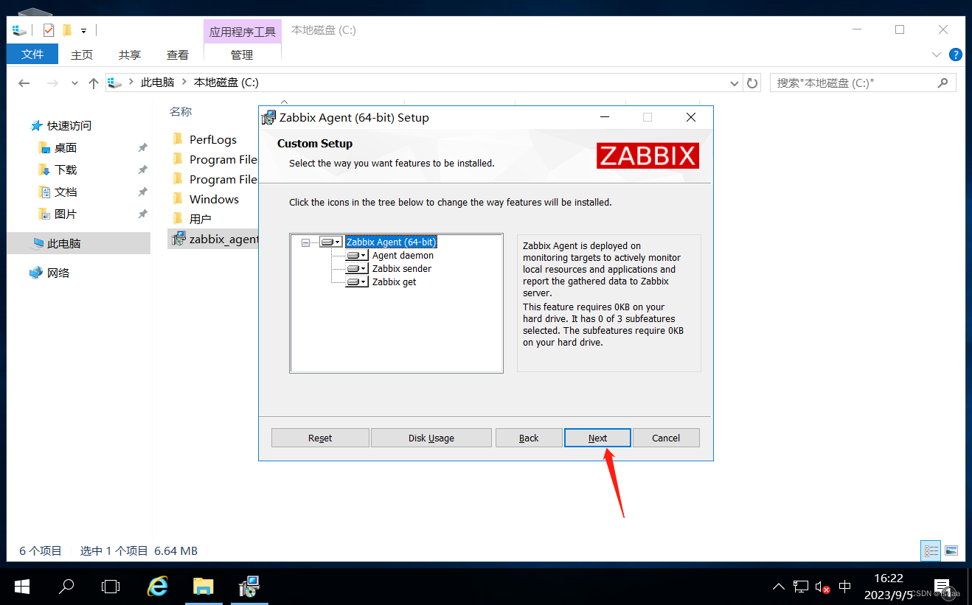Select the 应用程序工具 contextual tab header
Image resolution: width=972 pixels, height=605 pixels.
pos(242,32)
